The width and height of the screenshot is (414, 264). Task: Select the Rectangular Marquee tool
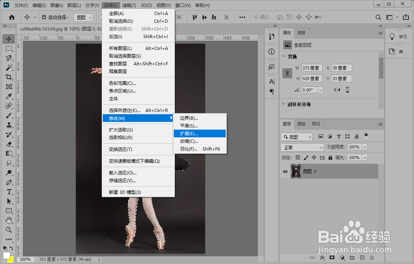tap(9, 48)
